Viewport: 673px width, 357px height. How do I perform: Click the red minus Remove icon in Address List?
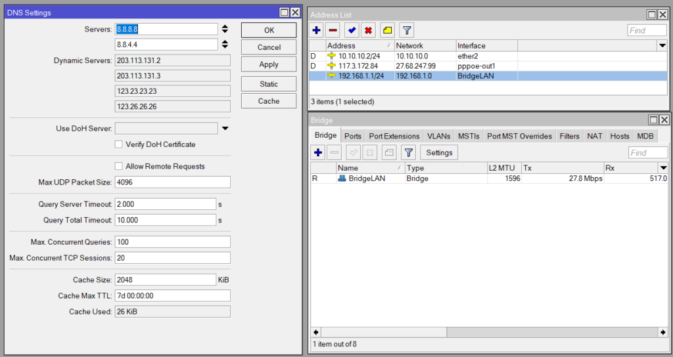[333, 30]
